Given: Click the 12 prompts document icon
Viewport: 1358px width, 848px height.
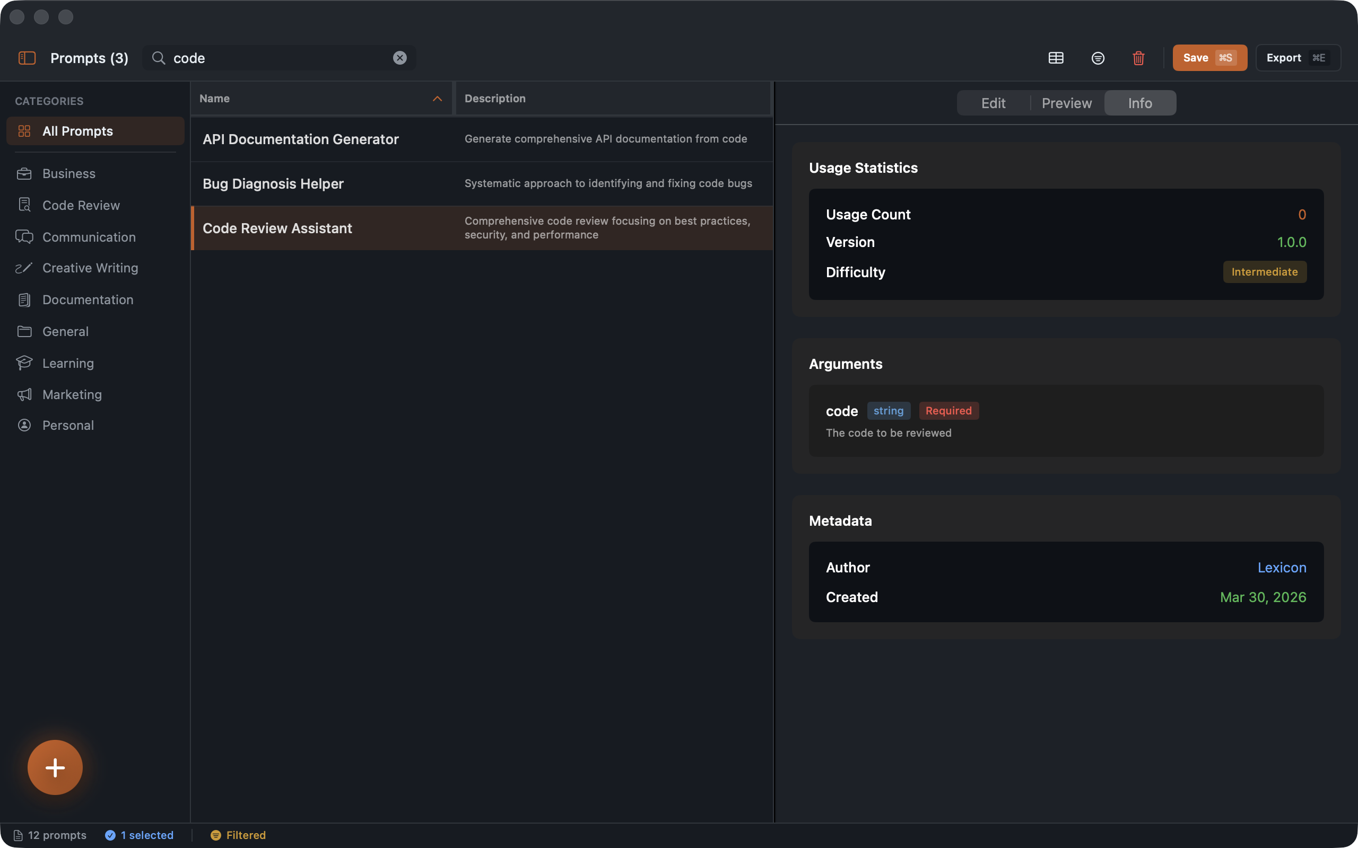Looking at the screenshot, I should 18,836.
